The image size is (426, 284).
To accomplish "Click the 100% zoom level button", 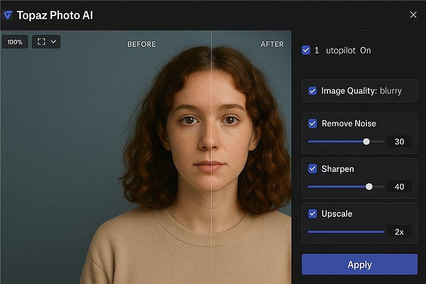I will click(15, 42).
